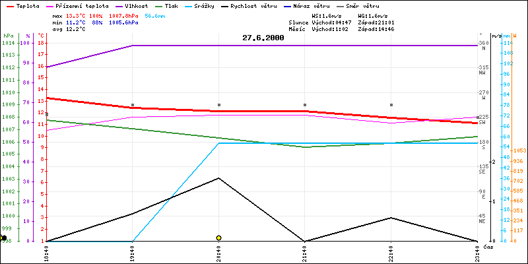The width and height of the screenshot is (528, 264).
Task: Click the 23:40 time axis label
Action: (477, 251)
